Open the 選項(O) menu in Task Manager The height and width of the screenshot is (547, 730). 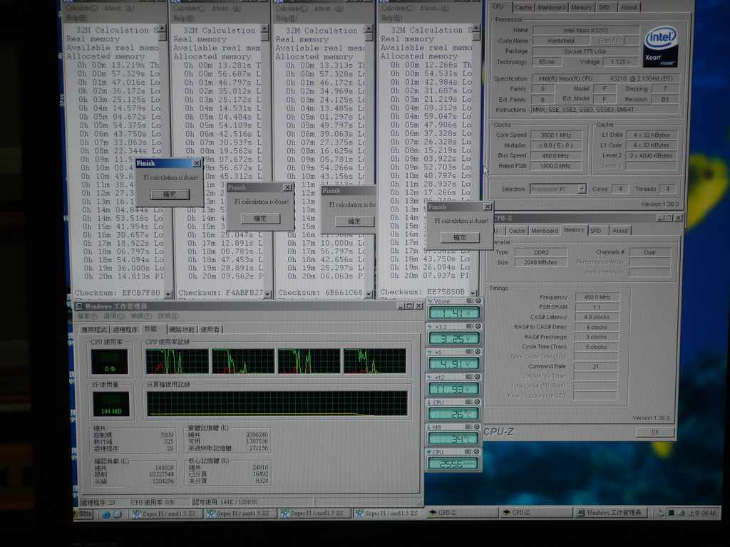point(113,317)
